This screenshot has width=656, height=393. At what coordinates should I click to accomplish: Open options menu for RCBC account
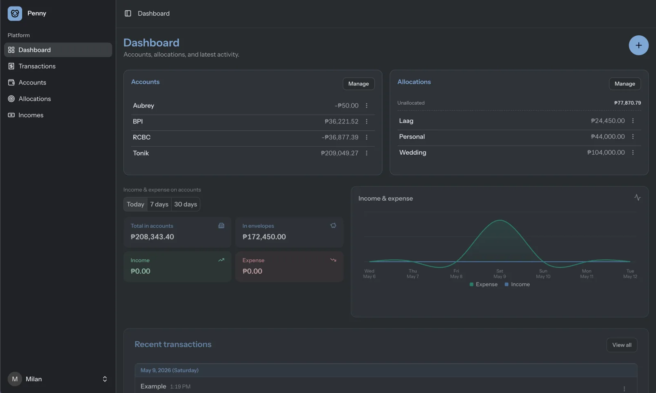point(367,137)
